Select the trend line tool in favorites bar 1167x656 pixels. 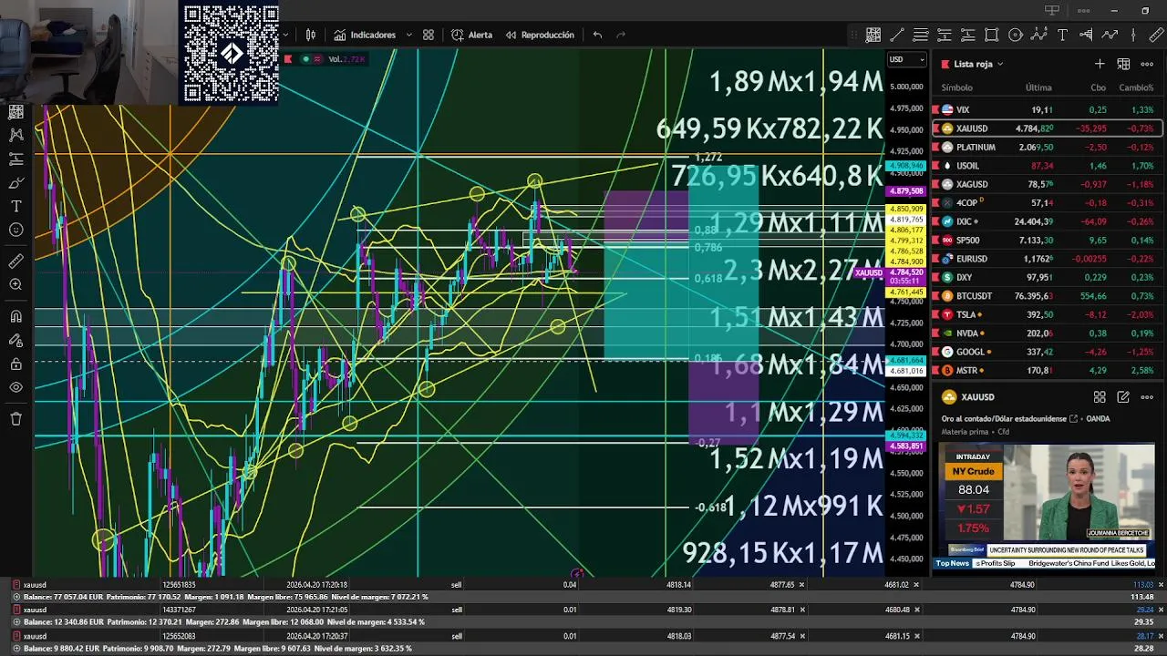(897, 35)
